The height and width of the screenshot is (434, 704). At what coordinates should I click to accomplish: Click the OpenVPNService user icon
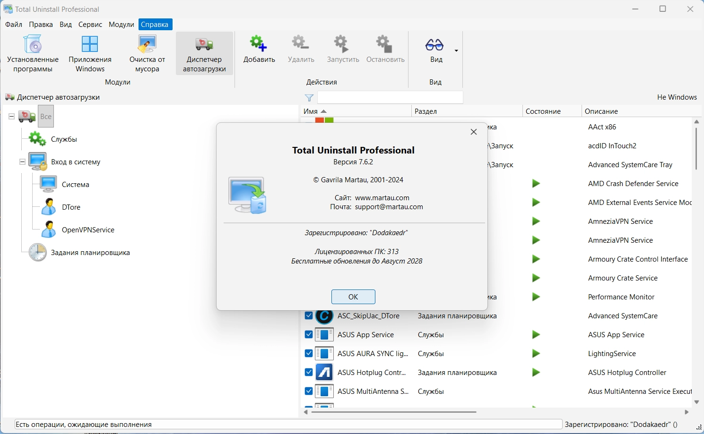coord(49,230)
